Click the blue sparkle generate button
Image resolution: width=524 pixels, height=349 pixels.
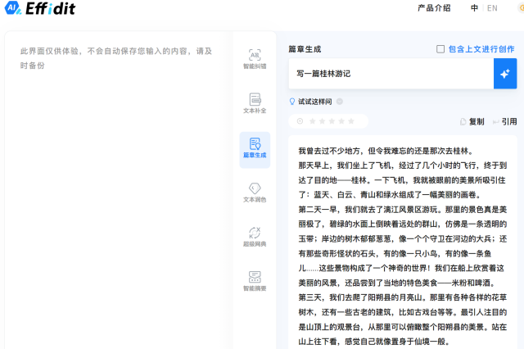[504, 74]
